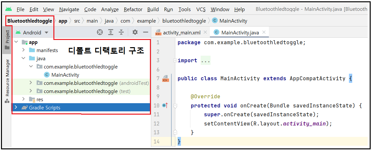The height and width of the screenshot is (151, 372).
Task: Click the fold end marker at line 13
Action: coord(175,132)
